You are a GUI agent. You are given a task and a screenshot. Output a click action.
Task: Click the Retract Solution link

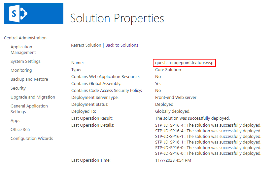[x=86, y=45]
